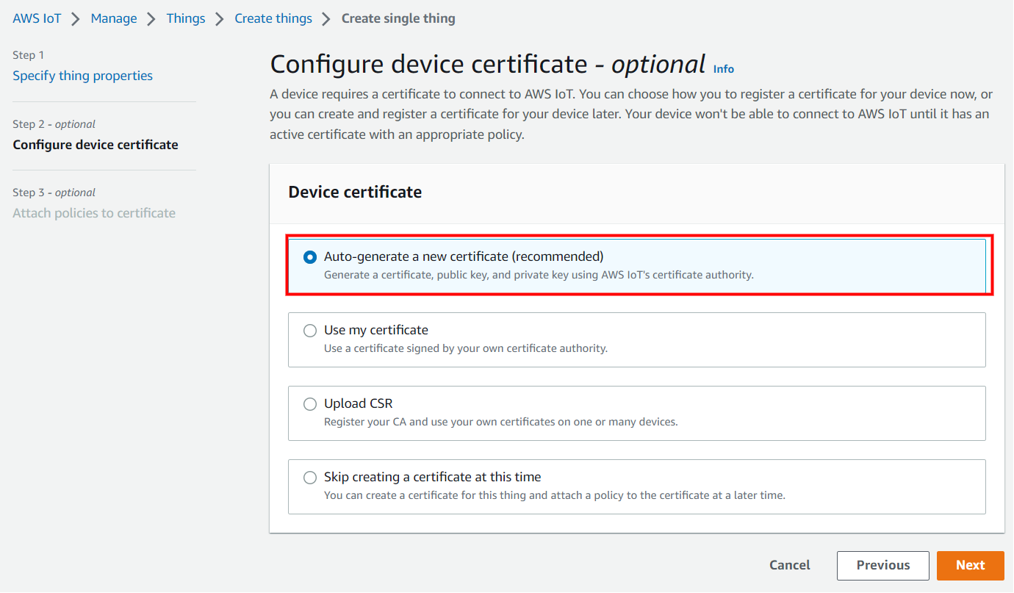Click the Use my certificate option card

tap(636, 339)
